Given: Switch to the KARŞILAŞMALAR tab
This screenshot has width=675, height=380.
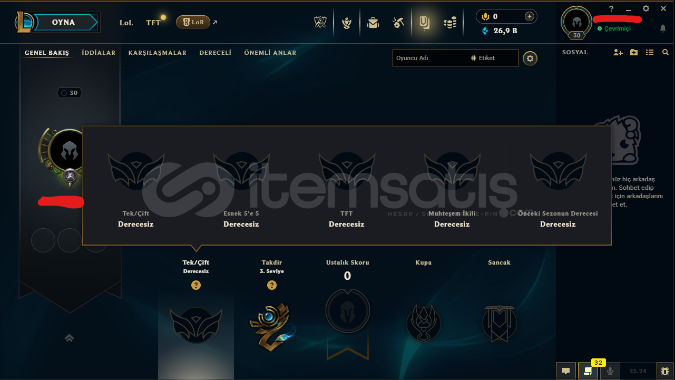Looking at the screenshot, I should pos(157,53).
